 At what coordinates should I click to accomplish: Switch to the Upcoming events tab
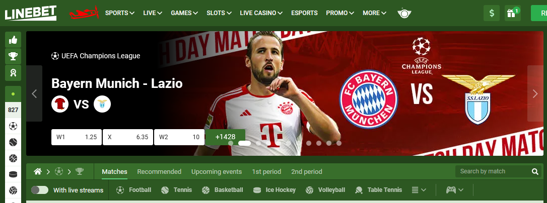[x=216, y=172]
